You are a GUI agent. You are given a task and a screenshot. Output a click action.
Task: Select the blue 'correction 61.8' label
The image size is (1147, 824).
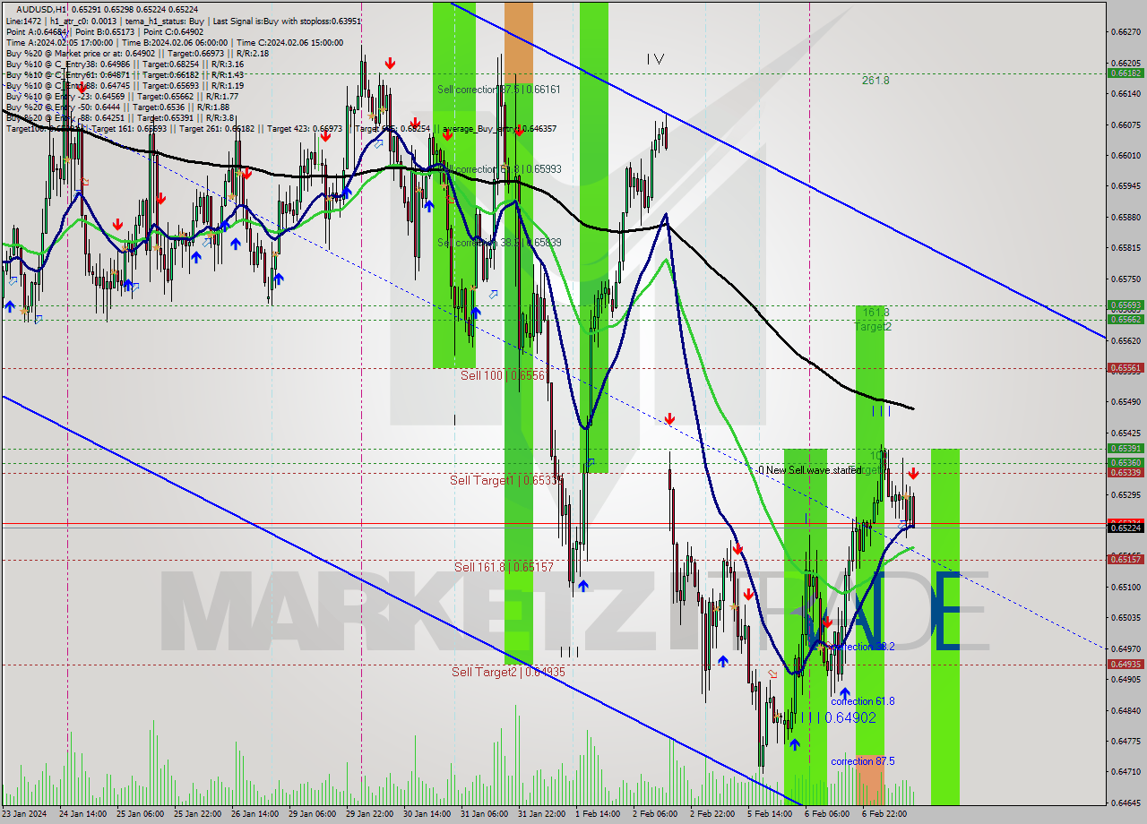pos(863,701)
